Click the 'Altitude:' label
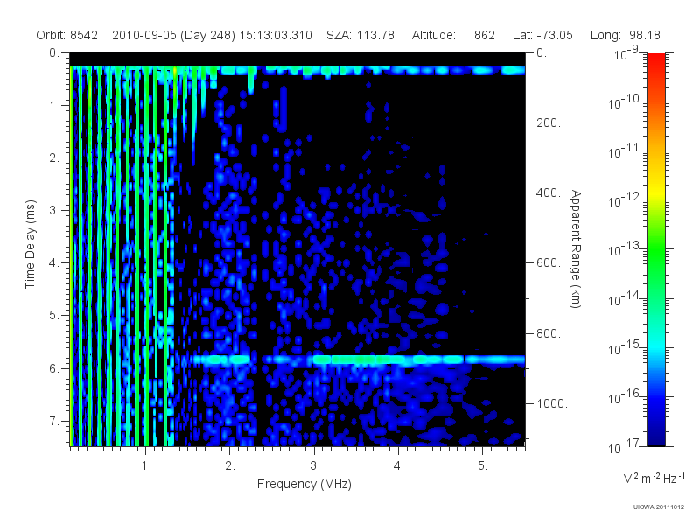Image resolution: width=700 pixels, height=525 pixels. 434,35
